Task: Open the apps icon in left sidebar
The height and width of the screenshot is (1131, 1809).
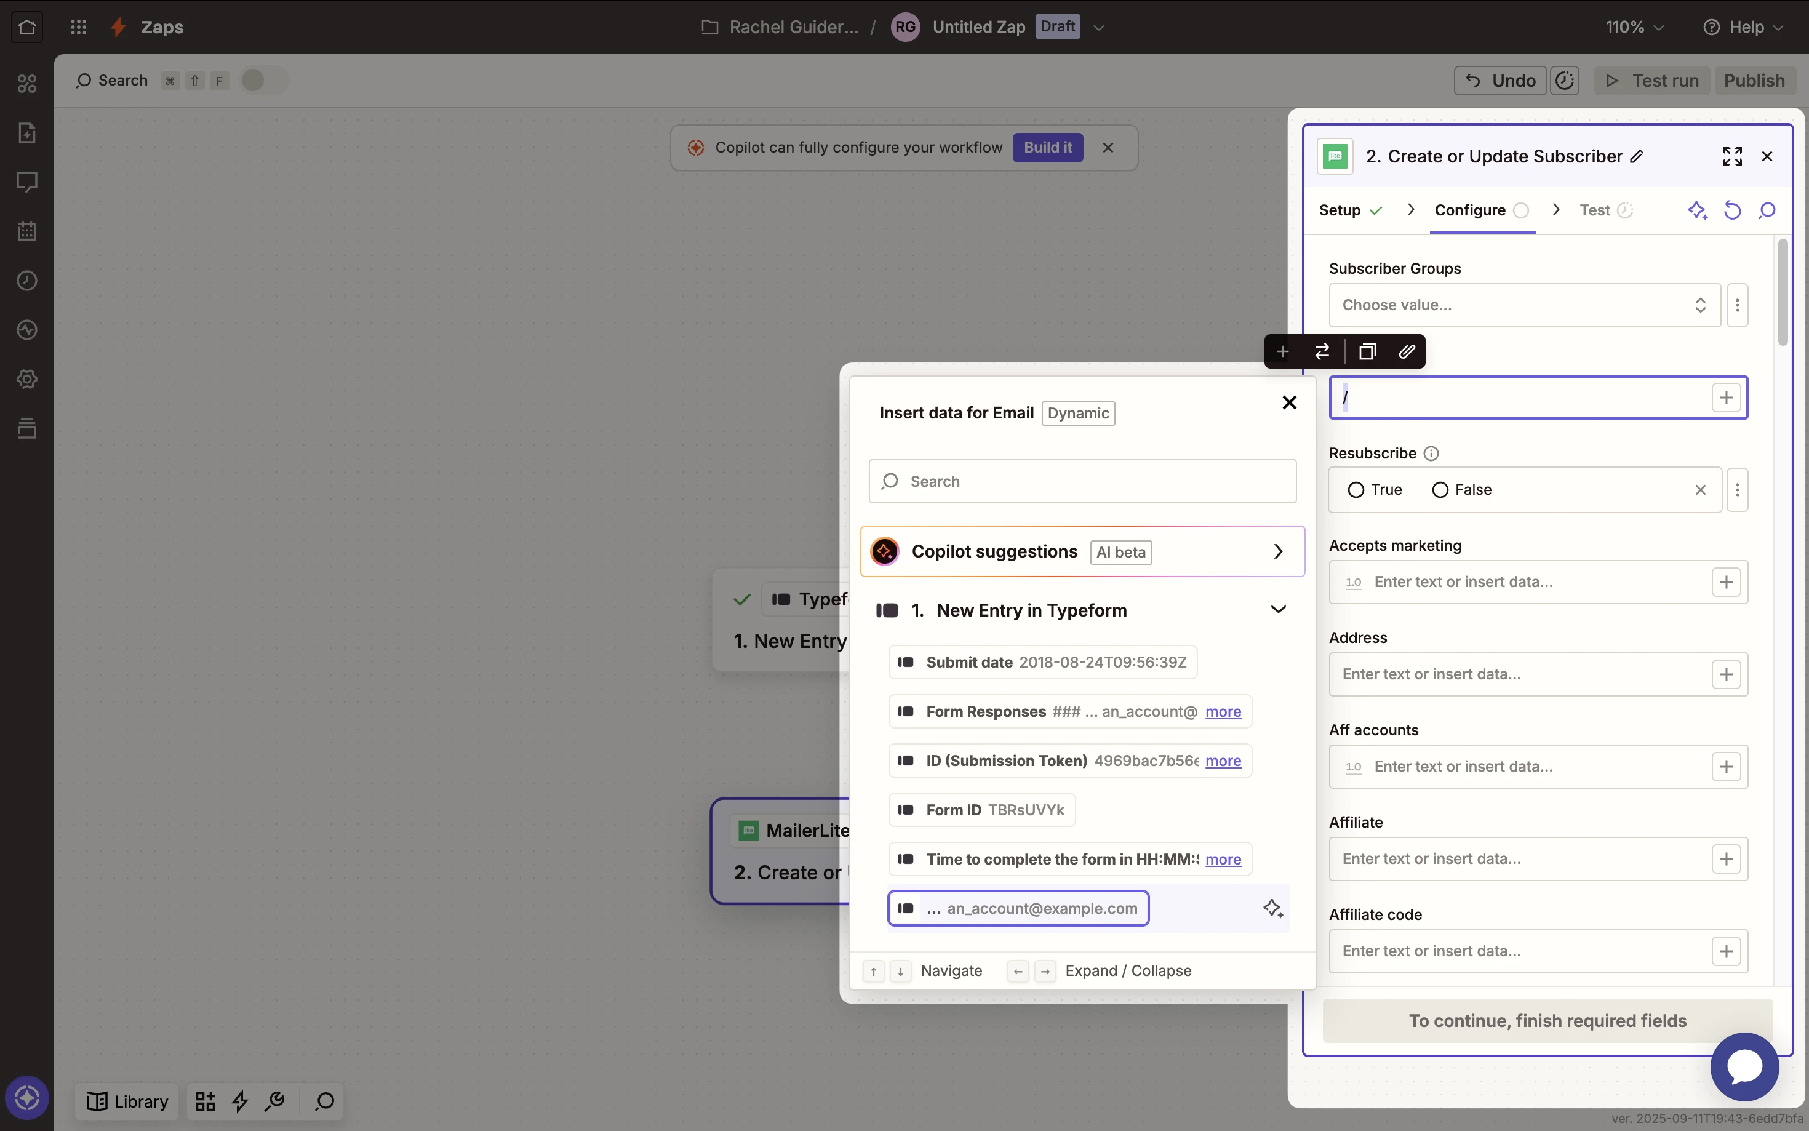Action: coord(27,83)
